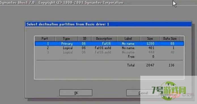Click the Data Size column header
Viewport: 197px width, 104px height.
(170, 39)
